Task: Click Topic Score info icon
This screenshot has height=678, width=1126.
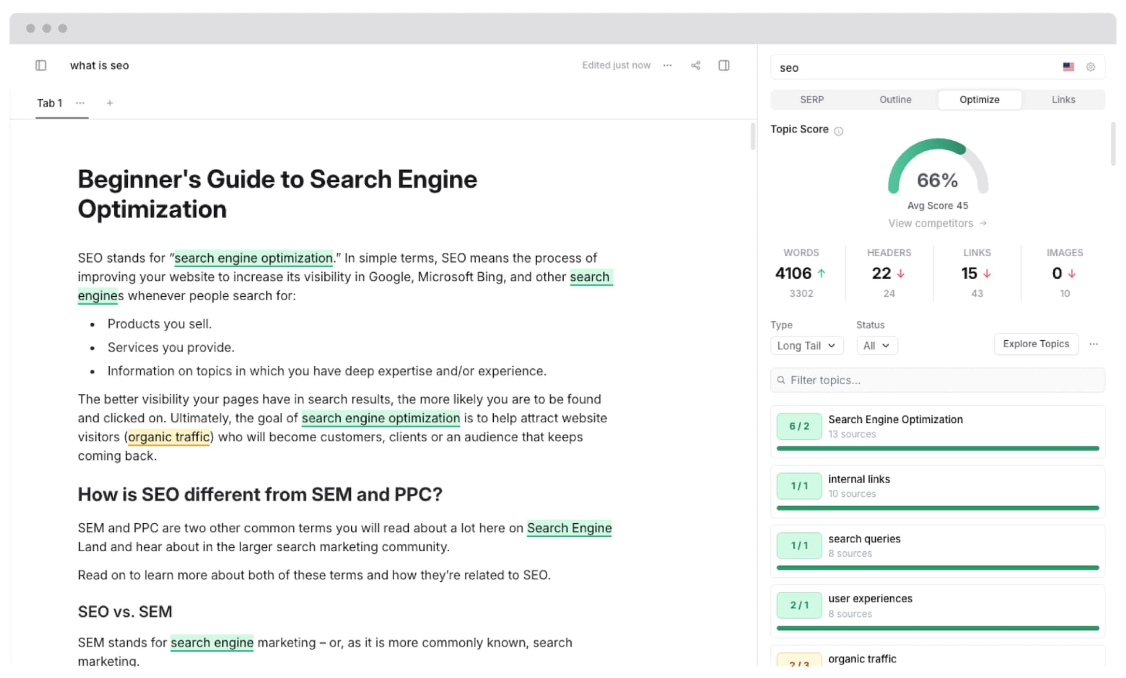Action: 839,131
